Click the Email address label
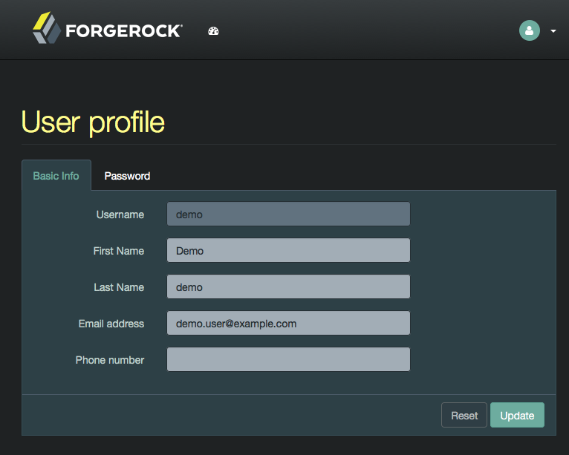Image resolution: width=569 pixels, height=455 pixels. [x=111, y=324]
